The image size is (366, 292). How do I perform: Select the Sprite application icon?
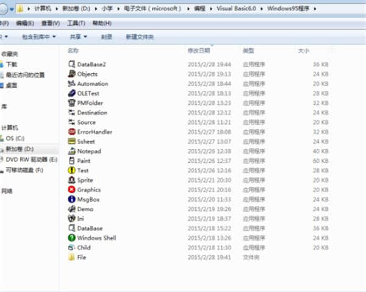(72, 180)
